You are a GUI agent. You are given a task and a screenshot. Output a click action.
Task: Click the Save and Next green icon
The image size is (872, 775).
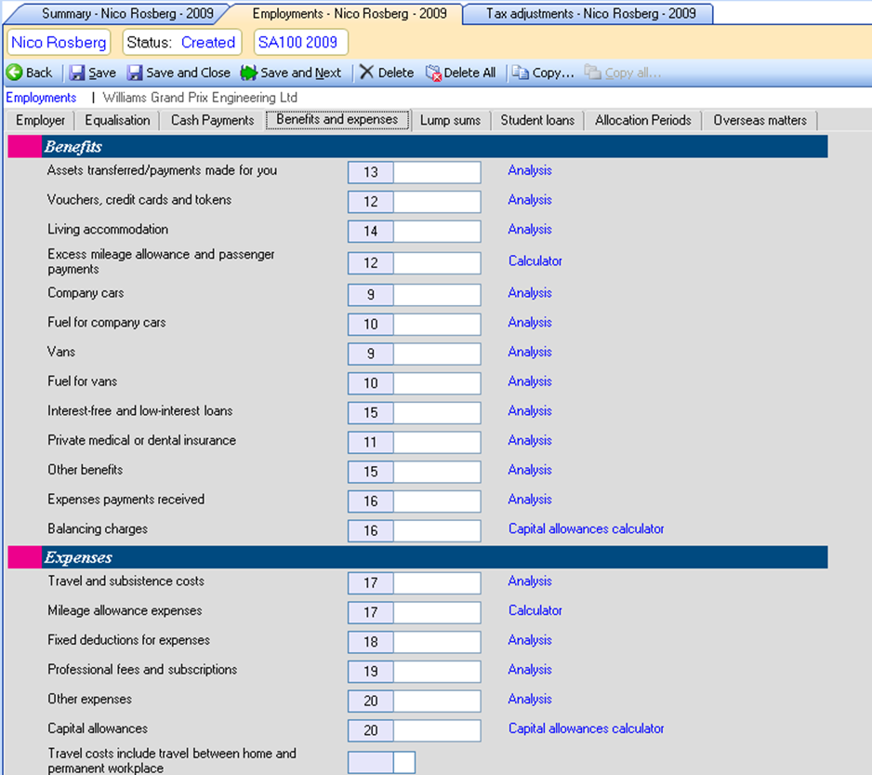click(x=248, y=73)
